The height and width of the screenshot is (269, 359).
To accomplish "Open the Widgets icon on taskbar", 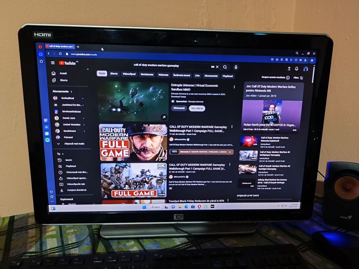I will [53, 208].
